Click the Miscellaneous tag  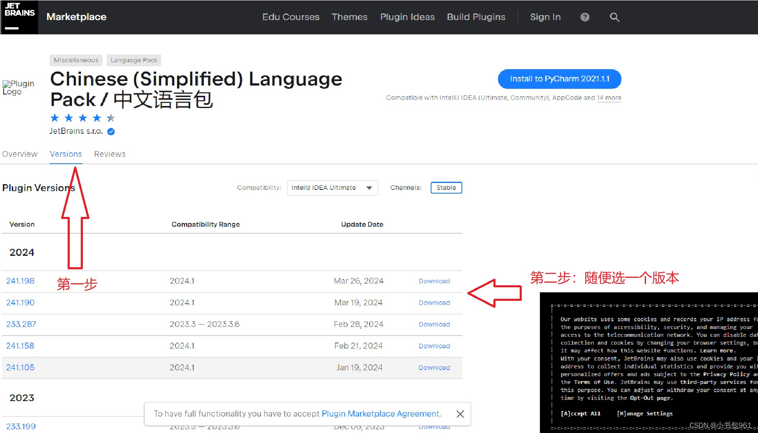[x=76, y=60]
